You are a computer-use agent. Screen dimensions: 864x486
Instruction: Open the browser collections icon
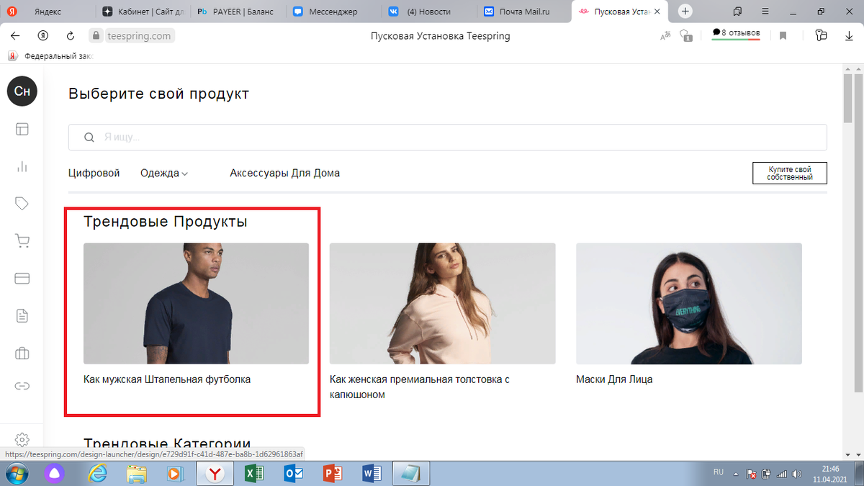[822, 35]
